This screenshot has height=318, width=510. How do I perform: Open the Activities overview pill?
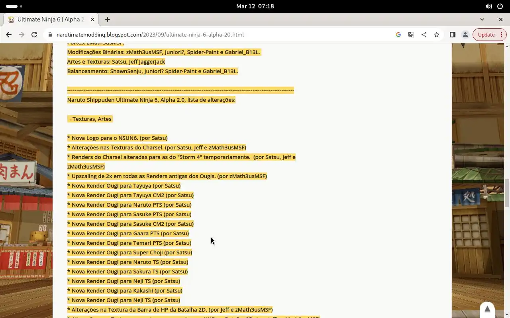14,6
